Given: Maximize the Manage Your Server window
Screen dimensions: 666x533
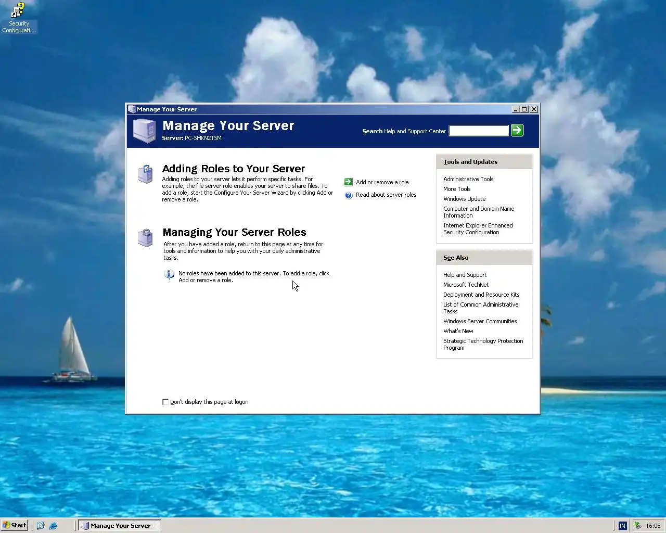Looking at the screenshot, I should pyautogui.click(x=524, y=109).
